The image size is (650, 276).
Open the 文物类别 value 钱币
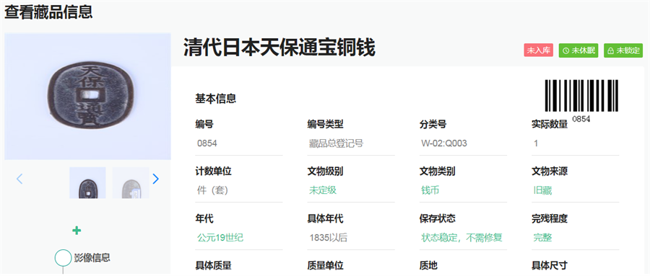[430, 190]
